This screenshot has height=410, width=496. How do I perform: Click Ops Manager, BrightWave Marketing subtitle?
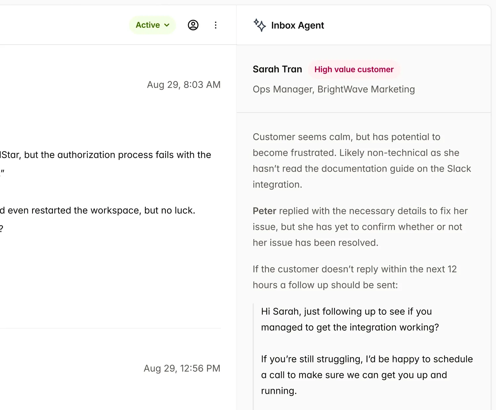334,89
